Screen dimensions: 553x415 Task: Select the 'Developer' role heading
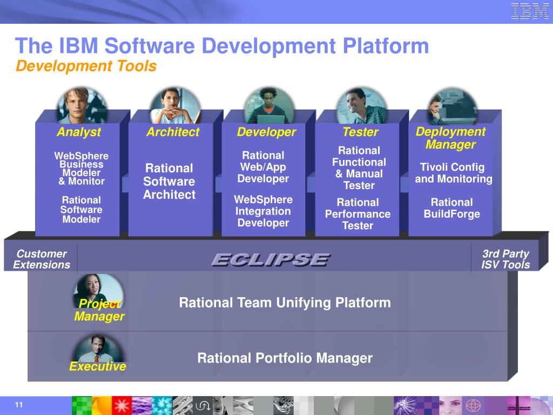pos(267,132)
